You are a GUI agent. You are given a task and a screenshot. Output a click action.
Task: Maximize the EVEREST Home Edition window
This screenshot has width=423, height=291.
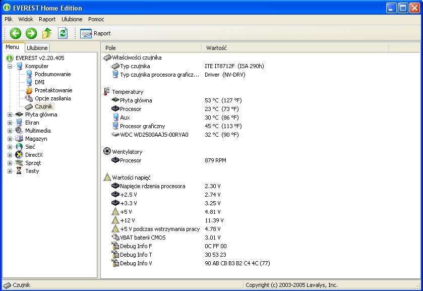point(403,8)
